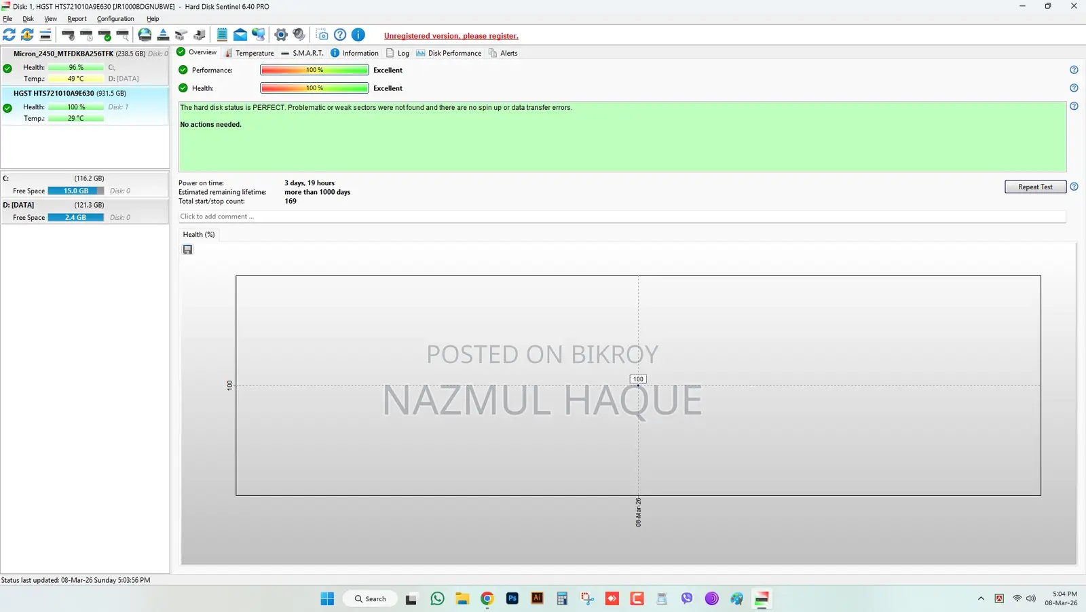Open the Disk menu
Viewport: 1086px width, 612px height.
coord(28,19)
